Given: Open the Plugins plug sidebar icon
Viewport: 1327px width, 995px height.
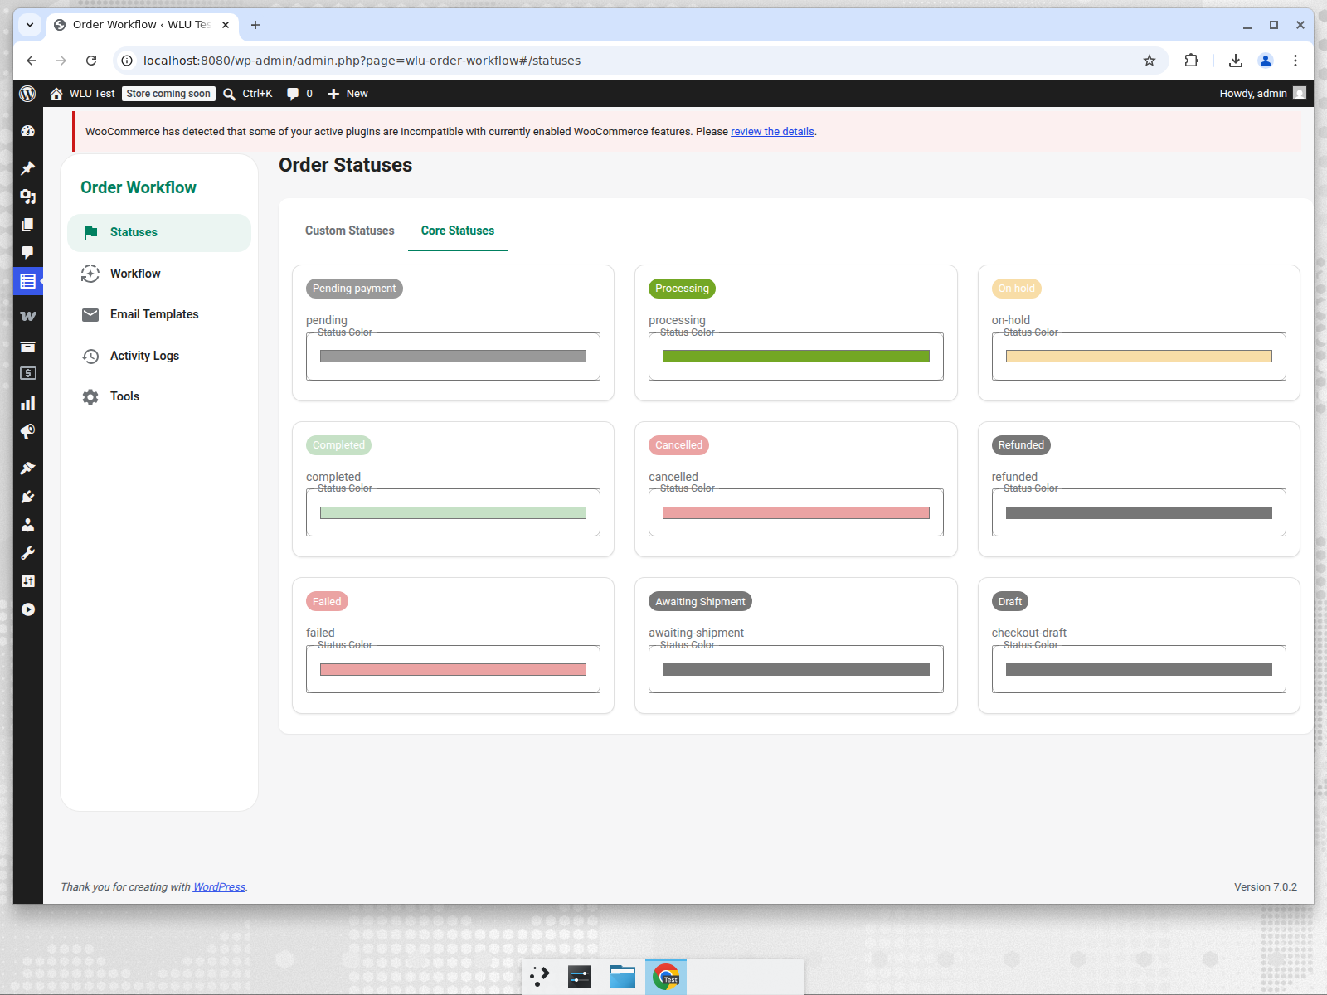Looking at the screenshot, I should (x=27, y=497).
